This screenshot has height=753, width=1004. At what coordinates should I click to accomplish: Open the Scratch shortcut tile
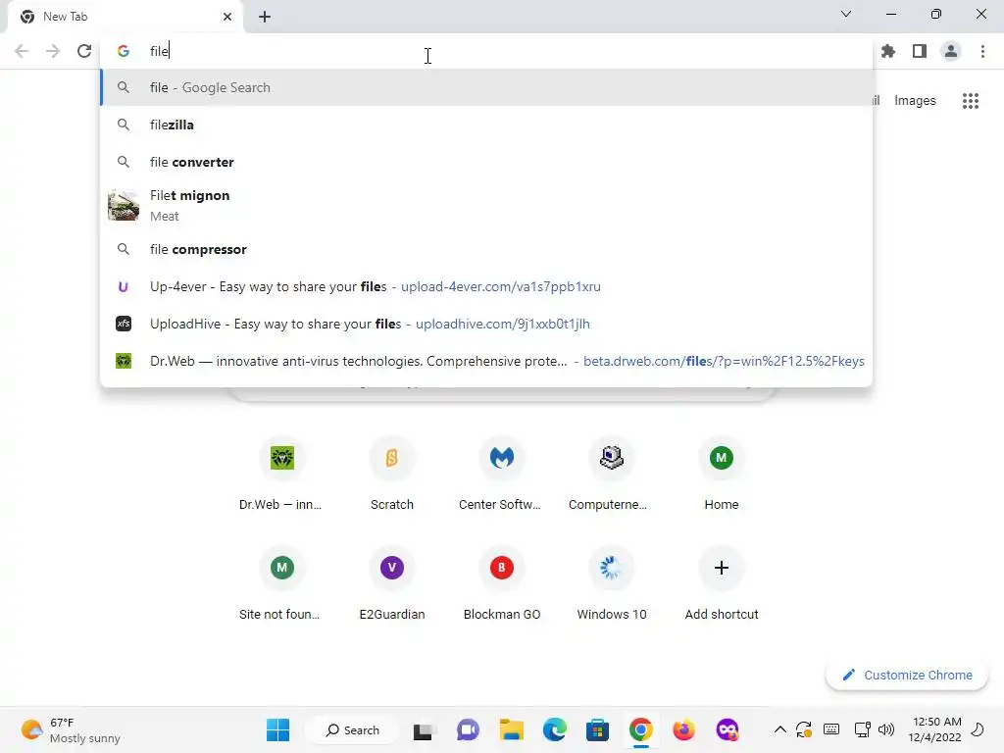click(392, 474)
